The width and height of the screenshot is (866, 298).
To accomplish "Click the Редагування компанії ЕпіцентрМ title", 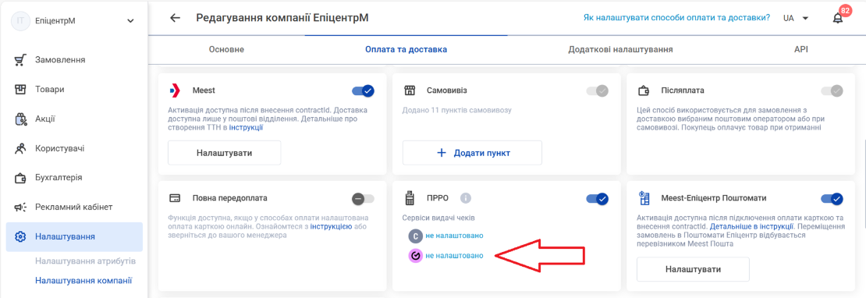I will click(x=282, y=18).
